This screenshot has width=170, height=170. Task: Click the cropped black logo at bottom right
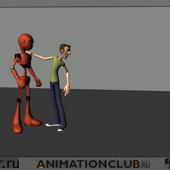(167, 163)
